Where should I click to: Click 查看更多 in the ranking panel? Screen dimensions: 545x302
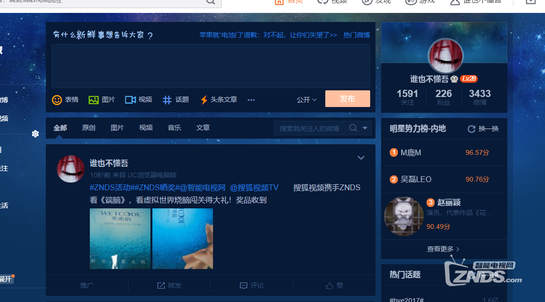(x=443, y=249)
